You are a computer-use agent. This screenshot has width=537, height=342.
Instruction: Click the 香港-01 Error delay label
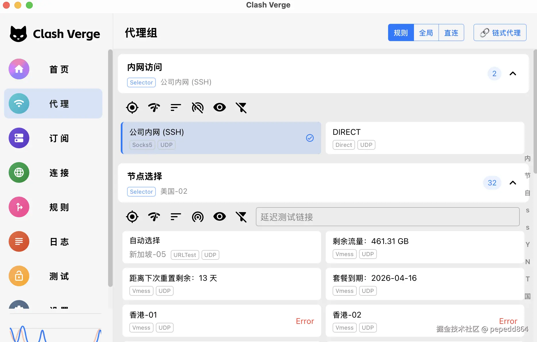(305, 321)
